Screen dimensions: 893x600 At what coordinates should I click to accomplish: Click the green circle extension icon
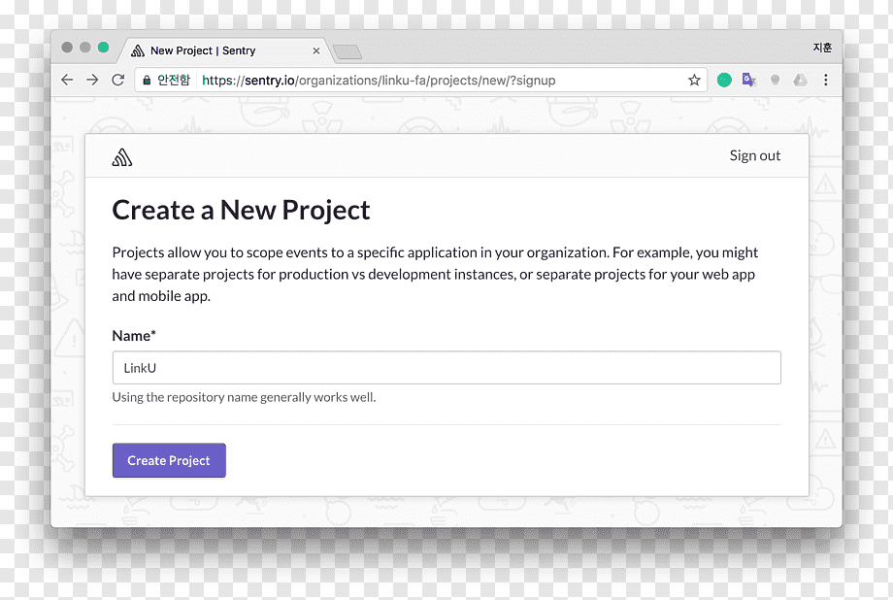point(724,80)
